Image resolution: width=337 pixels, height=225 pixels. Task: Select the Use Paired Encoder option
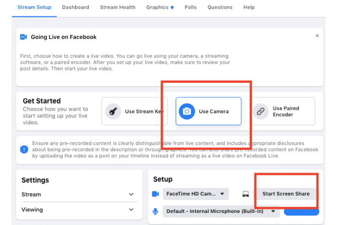click(x=284, y=111)
